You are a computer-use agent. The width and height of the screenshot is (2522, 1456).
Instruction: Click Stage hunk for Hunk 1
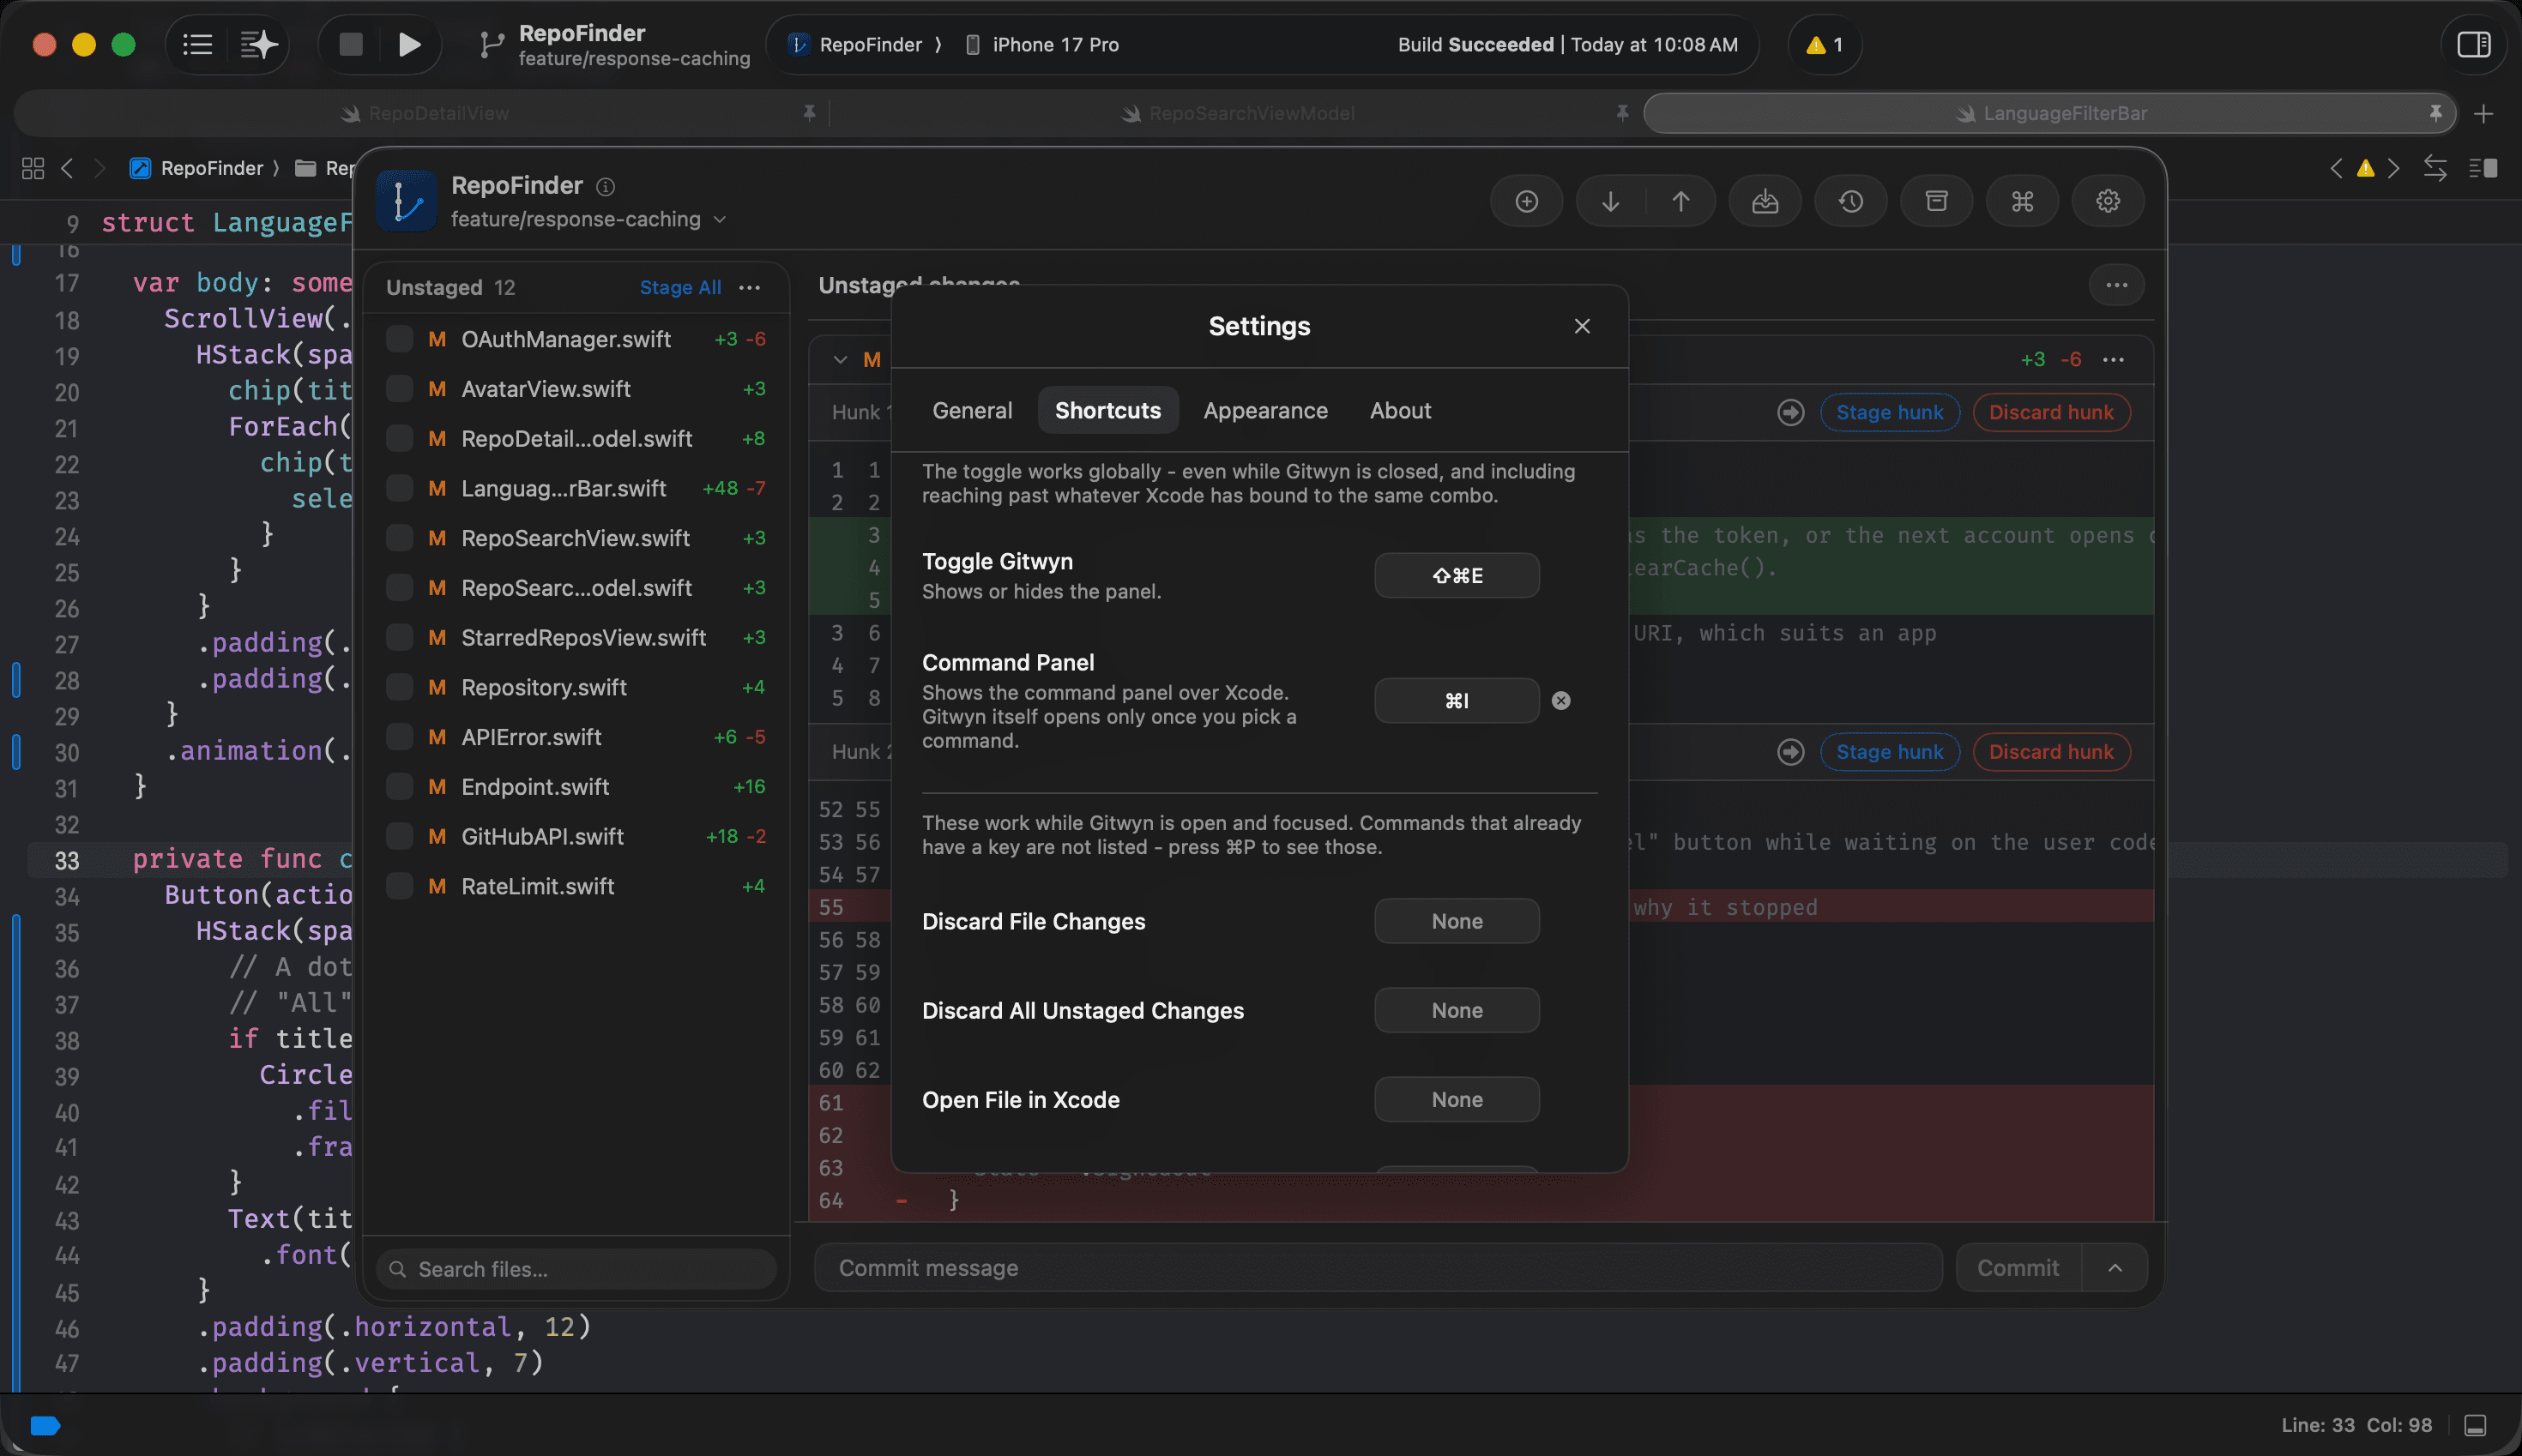pyautogui.click(x=1889, y=412)
